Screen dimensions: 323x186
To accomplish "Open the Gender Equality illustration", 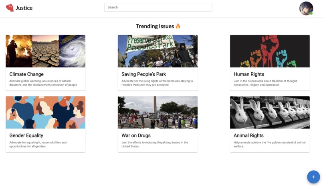I will pyautogui.click(x=46, y=112).
